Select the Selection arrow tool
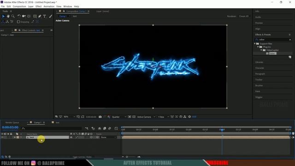The image size is (295, 166). (3, 17)
